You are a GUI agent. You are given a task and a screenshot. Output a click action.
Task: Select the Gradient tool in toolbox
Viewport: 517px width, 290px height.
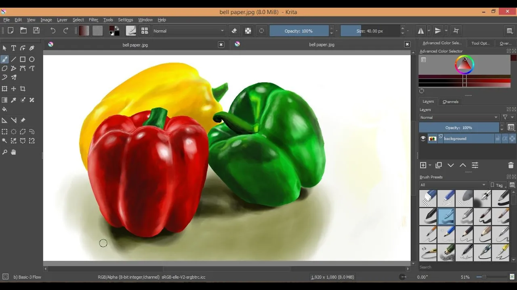(x=4, y=100)
